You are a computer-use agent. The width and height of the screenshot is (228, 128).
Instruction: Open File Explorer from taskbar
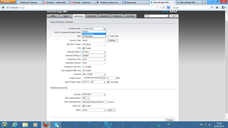(x=25, y=125)
